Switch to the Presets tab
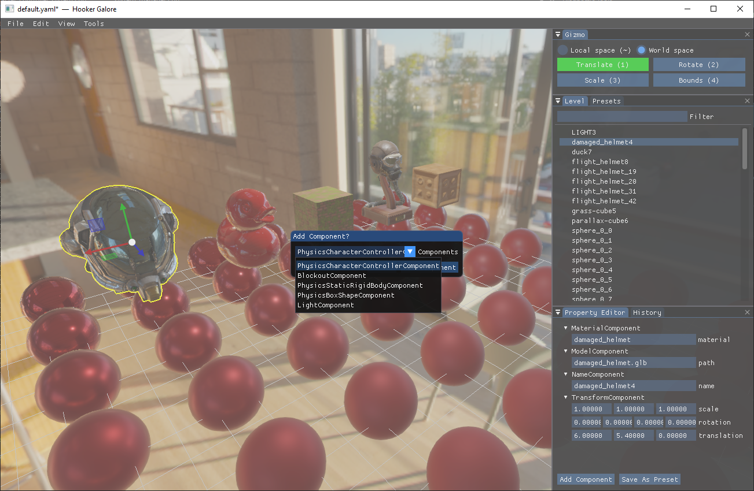 [x=606, y=101]
